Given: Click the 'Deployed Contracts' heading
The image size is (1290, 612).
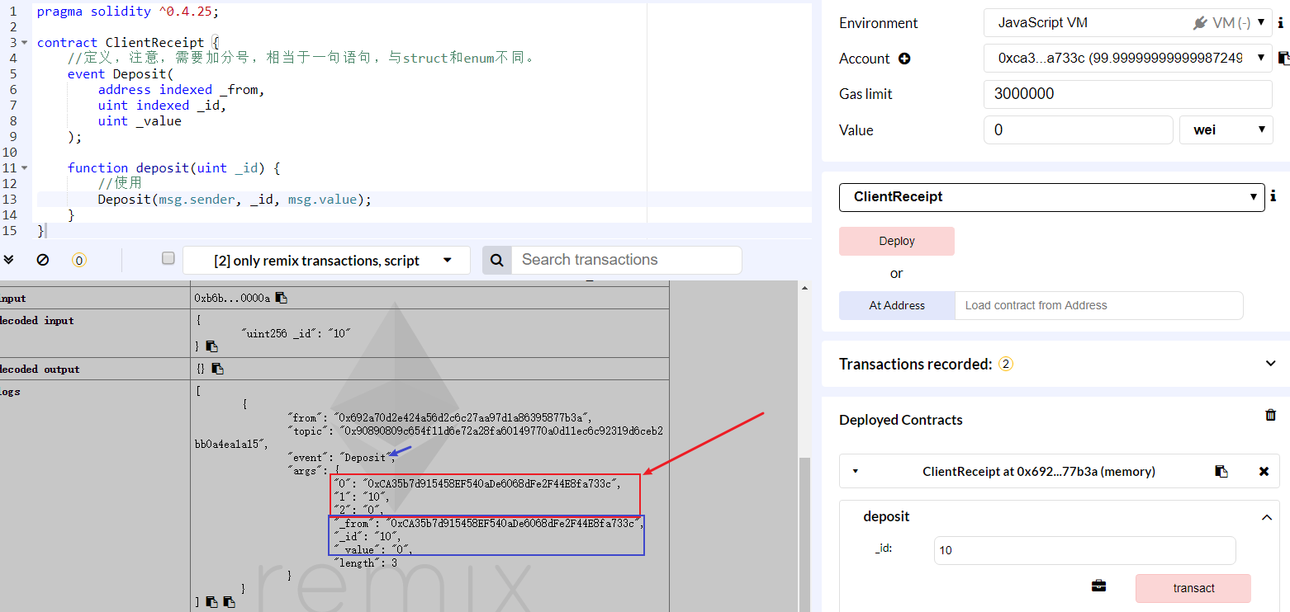Looking at the screenshot, I should 901,420.
